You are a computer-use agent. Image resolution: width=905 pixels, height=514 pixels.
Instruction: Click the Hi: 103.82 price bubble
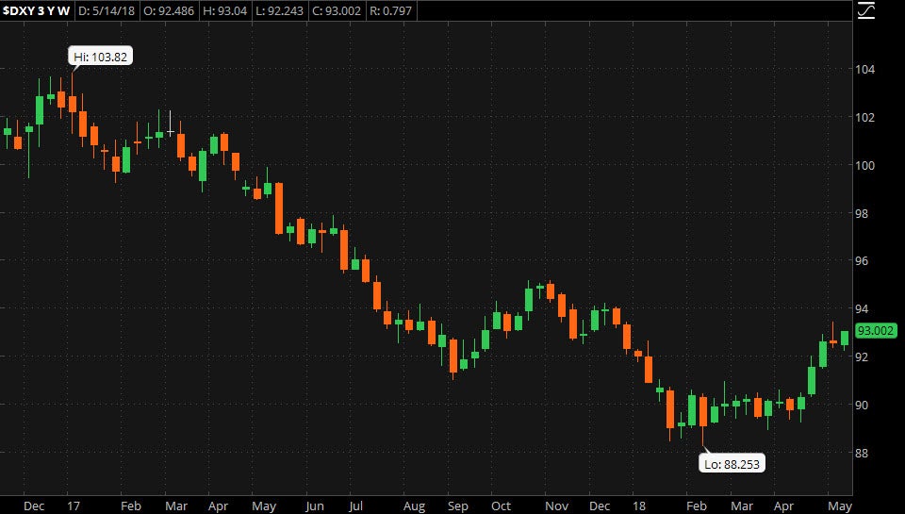(101, 57)
